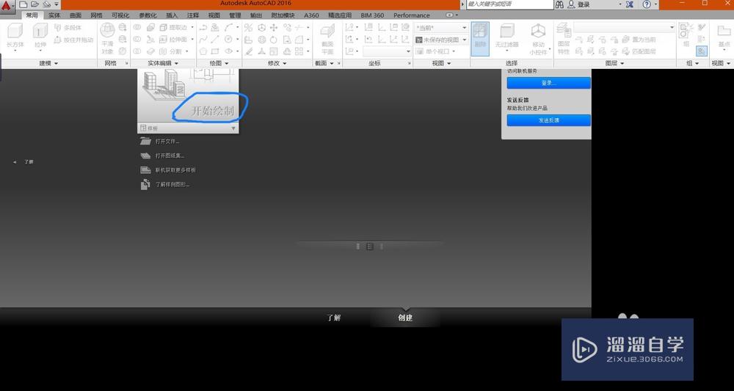
Task: Click the 开始绘制 start drawing thumbnail
Action: point(188,95)
